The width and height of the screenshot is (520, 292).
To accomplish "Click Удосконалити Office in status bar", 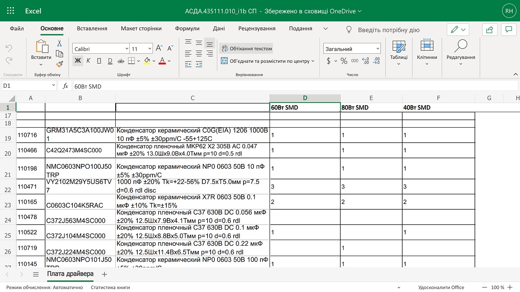I will 441,287.
